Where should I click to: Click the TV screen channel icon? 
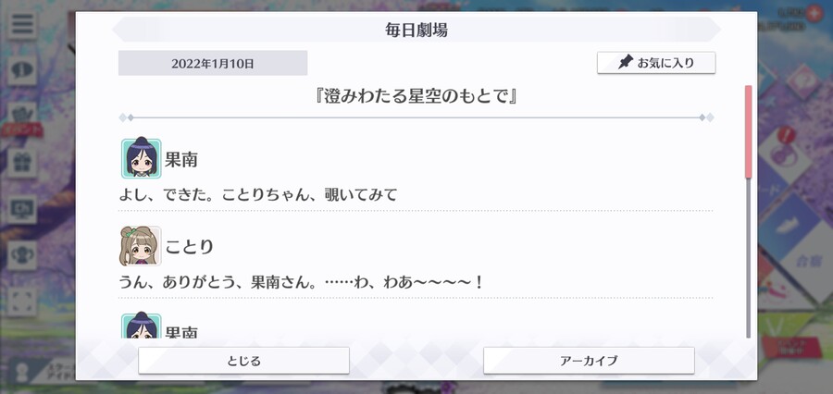22,209
